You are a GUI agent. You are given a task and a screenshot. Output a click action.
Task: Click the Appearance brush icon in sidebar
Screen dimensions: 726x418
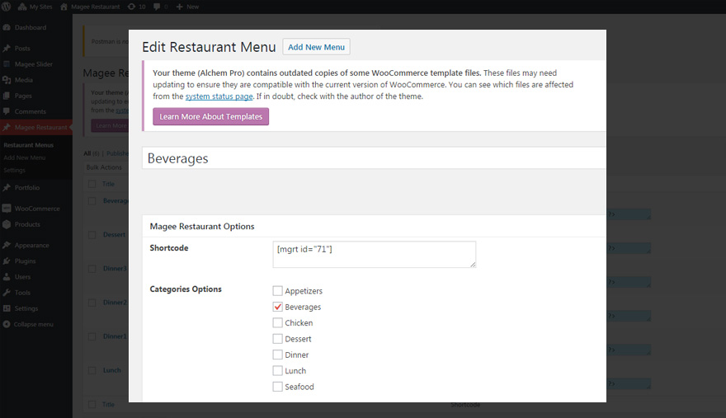(7, 245)
